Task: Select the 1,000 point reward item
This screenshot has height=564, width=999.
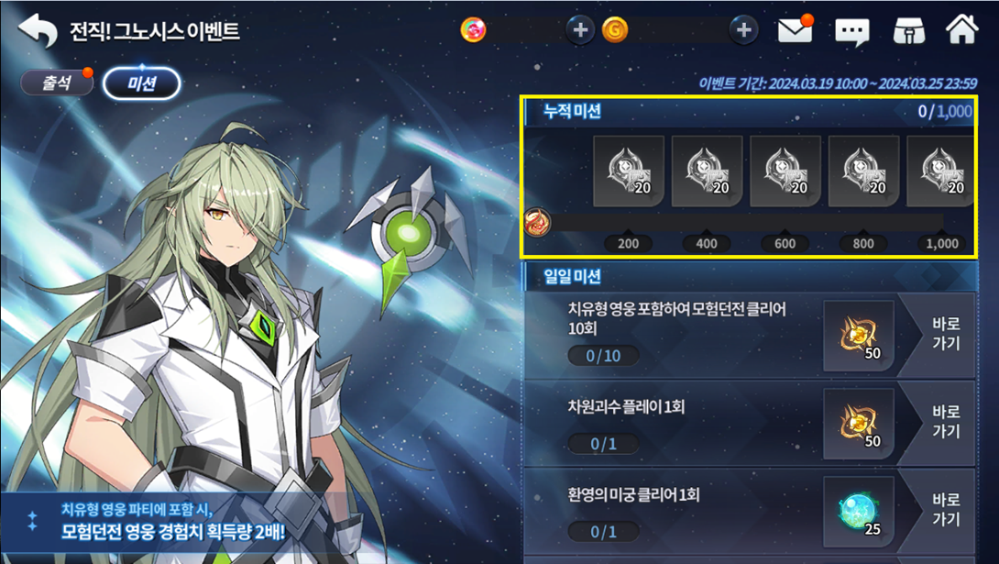Action: click(x=939, y=171)
